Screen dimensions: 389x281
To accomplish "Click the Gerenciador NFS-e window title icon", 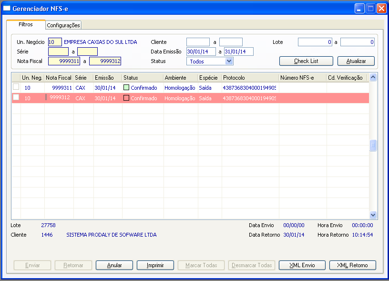I will (x=7, y=9).
